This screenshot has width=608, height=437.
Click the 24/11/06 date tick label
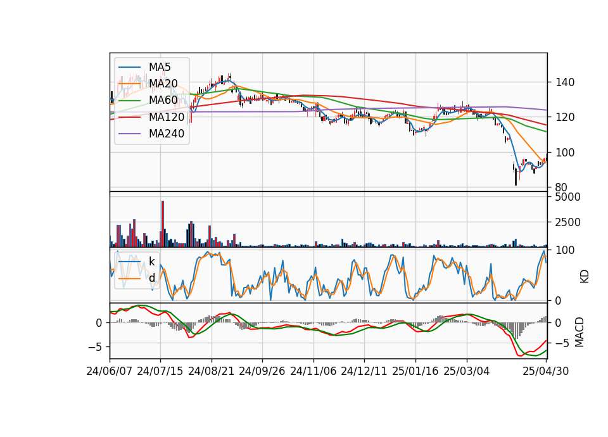[x=313, y=371]
